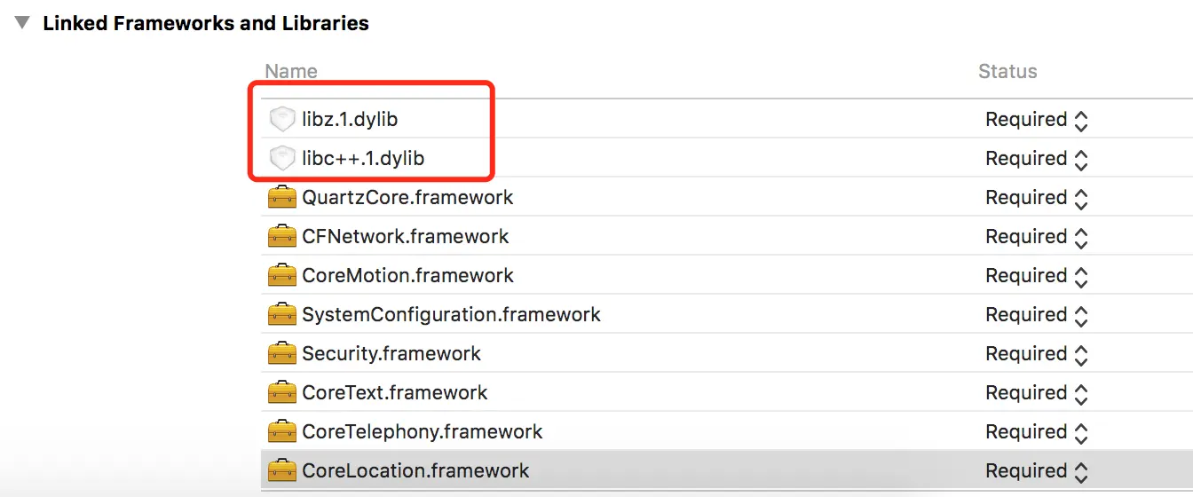Click the QuartzCore.framework toolbox icon
Viewport: 1193px width, 497px height.
(x=281, y=197)
